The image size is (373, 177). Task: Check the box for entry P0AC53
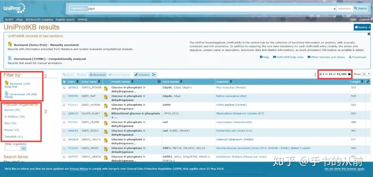[x=64, y=131]
